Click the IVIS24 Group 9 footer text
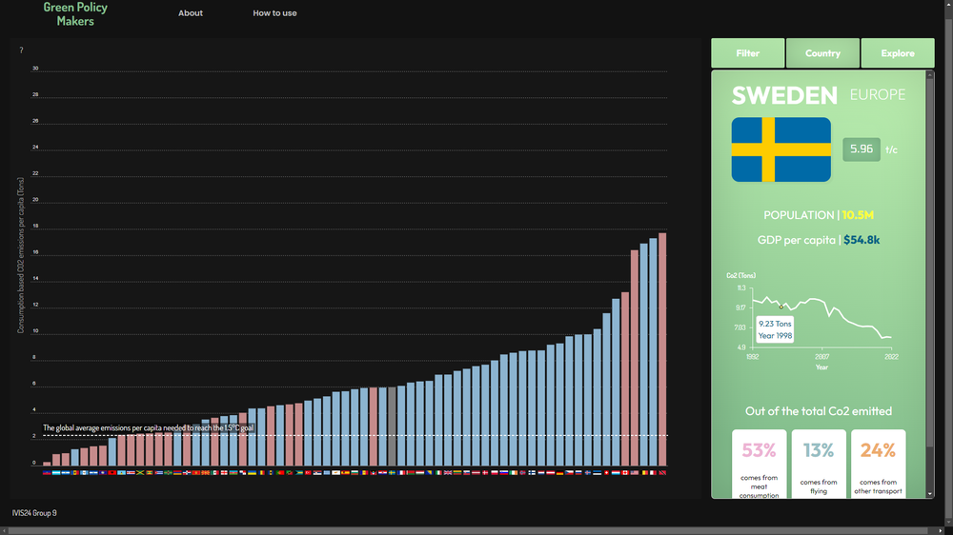The width and height of the screenshot is (953, 535). click(x=34, y=513)
